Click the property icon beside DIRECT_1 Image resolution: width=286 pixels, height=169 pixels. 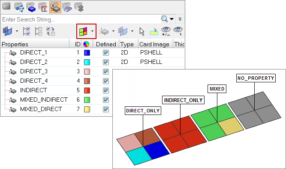coord(13,53)
